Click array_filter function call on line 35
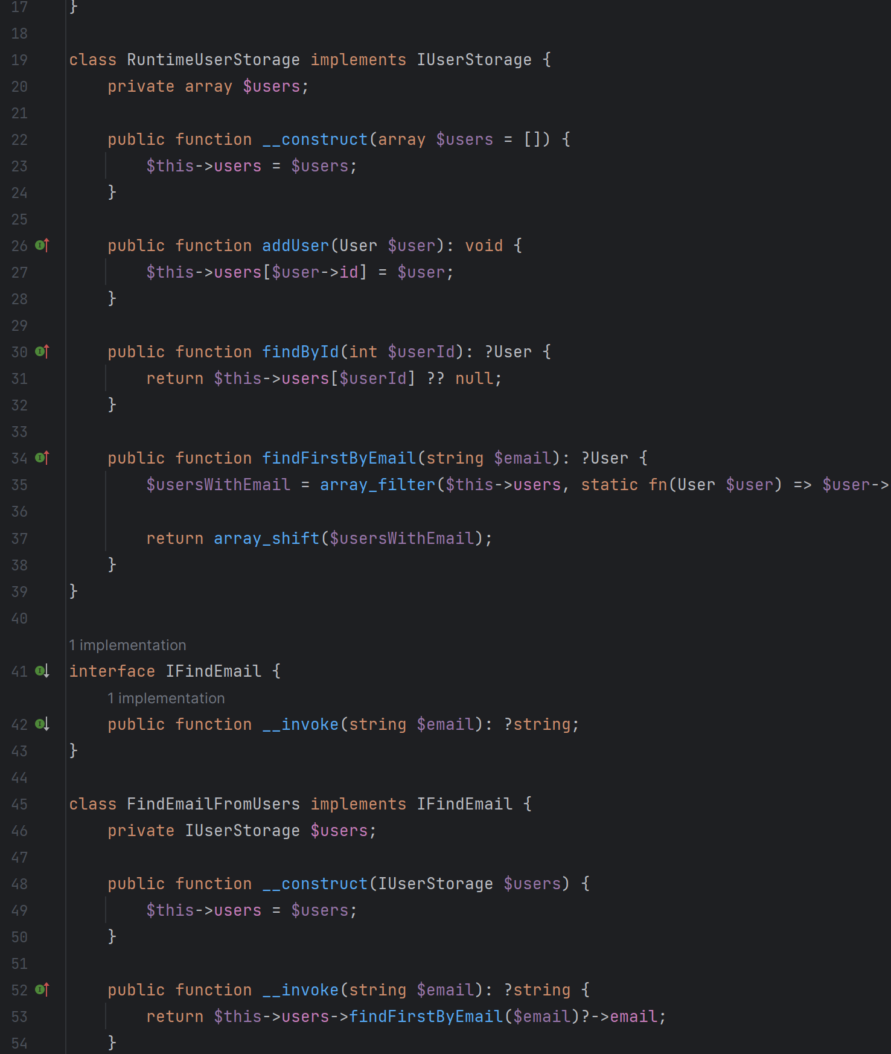Screen dimensions: 891x1054 pyautogui.click(x=378, y=485)
